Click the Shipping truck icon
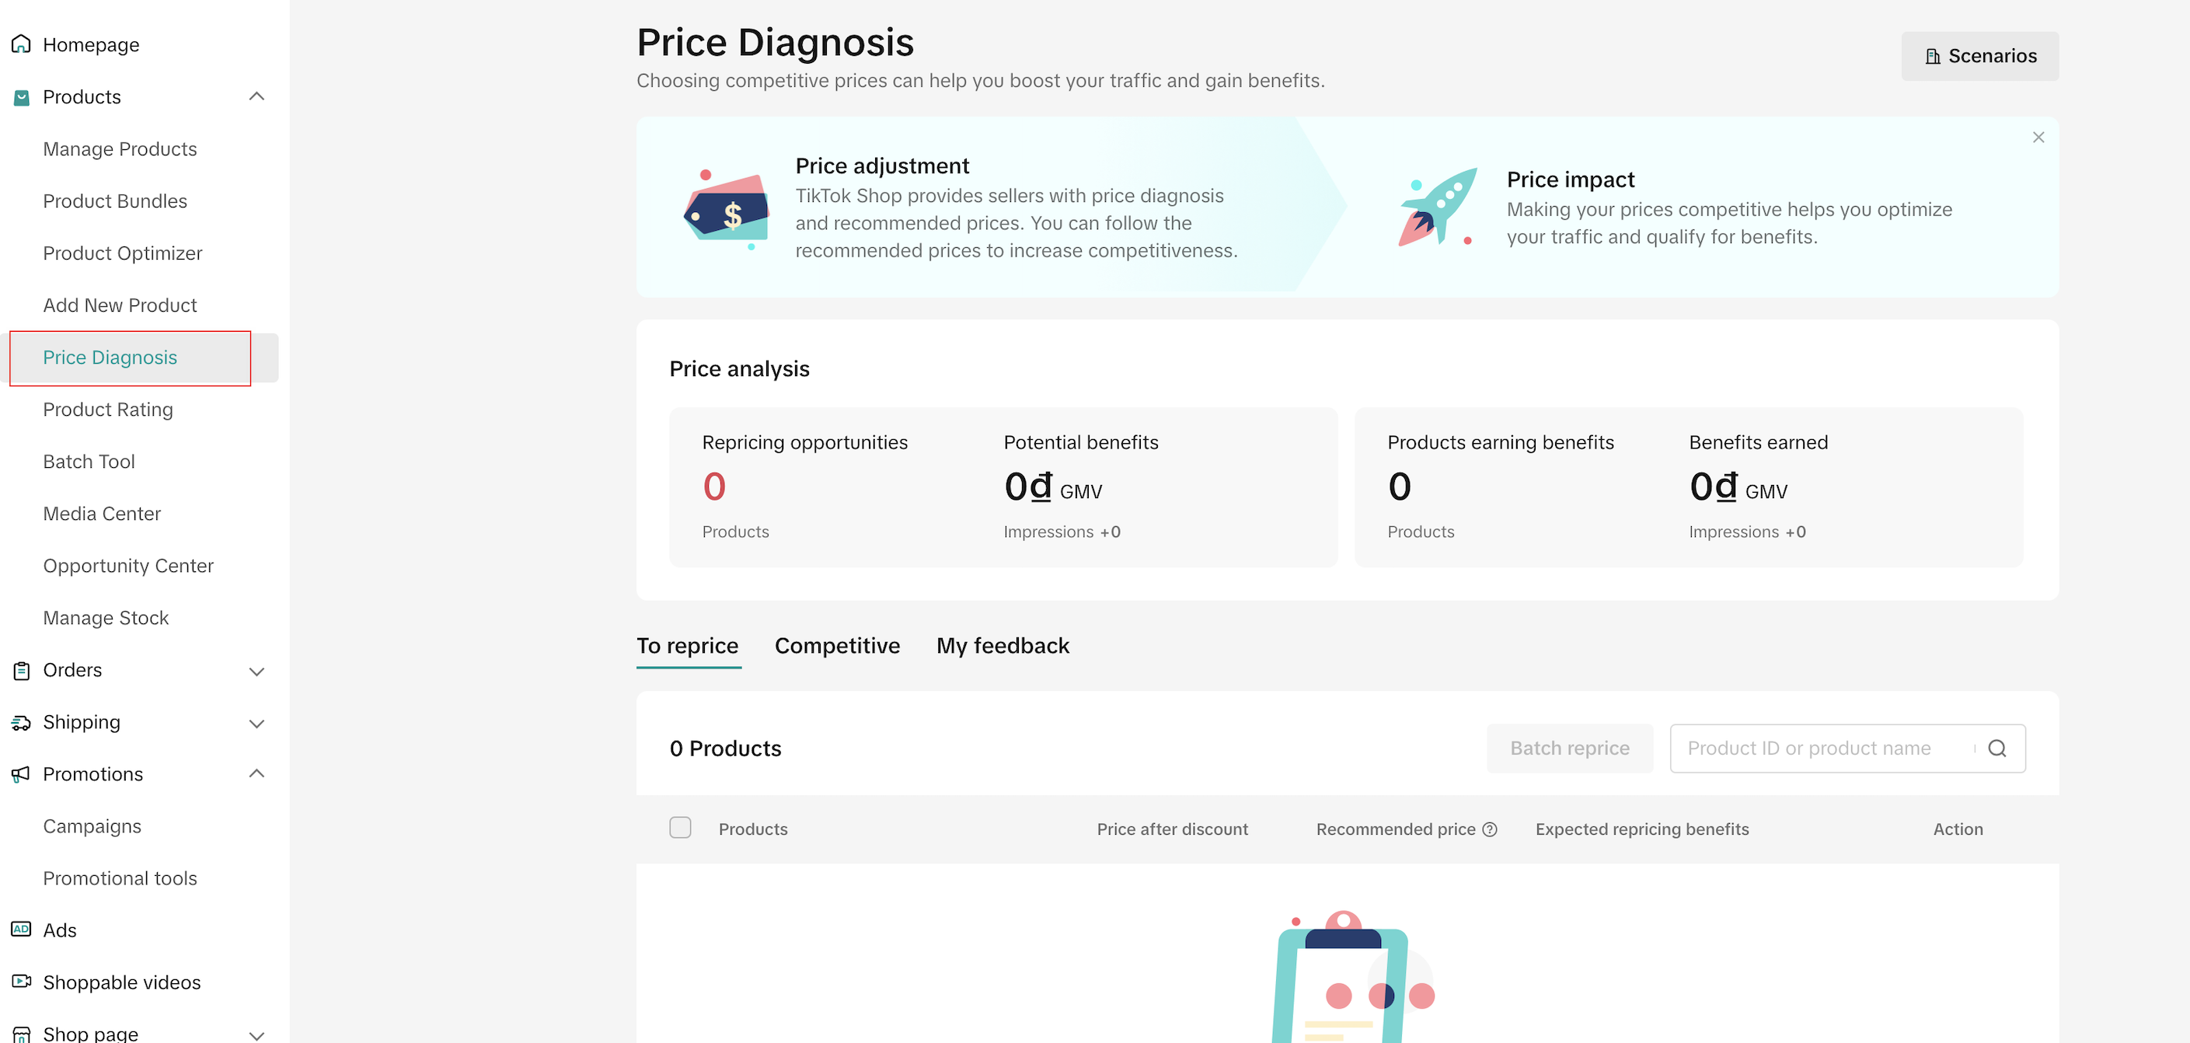 [x=21, y=723]
